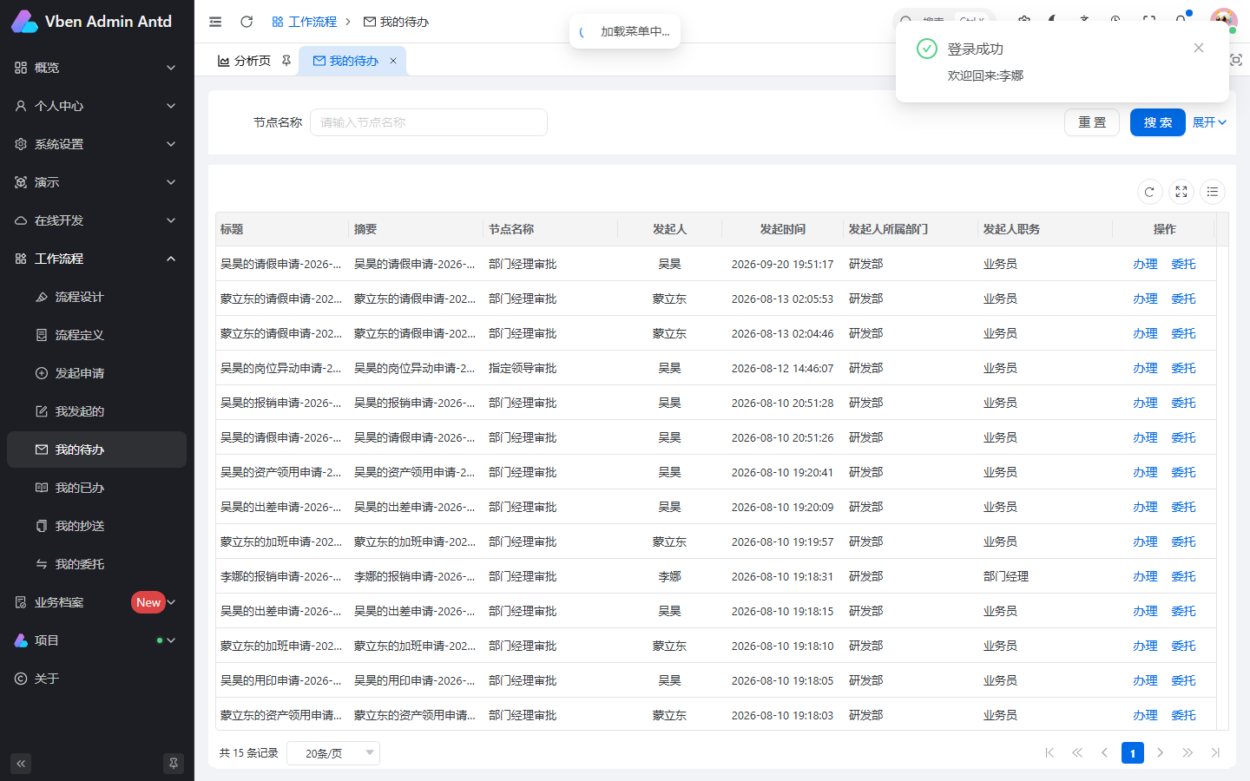The width and height of the screenshot is (1250, 781).
Task: Select page number 1 in pagination
Action: point(1133,753)
